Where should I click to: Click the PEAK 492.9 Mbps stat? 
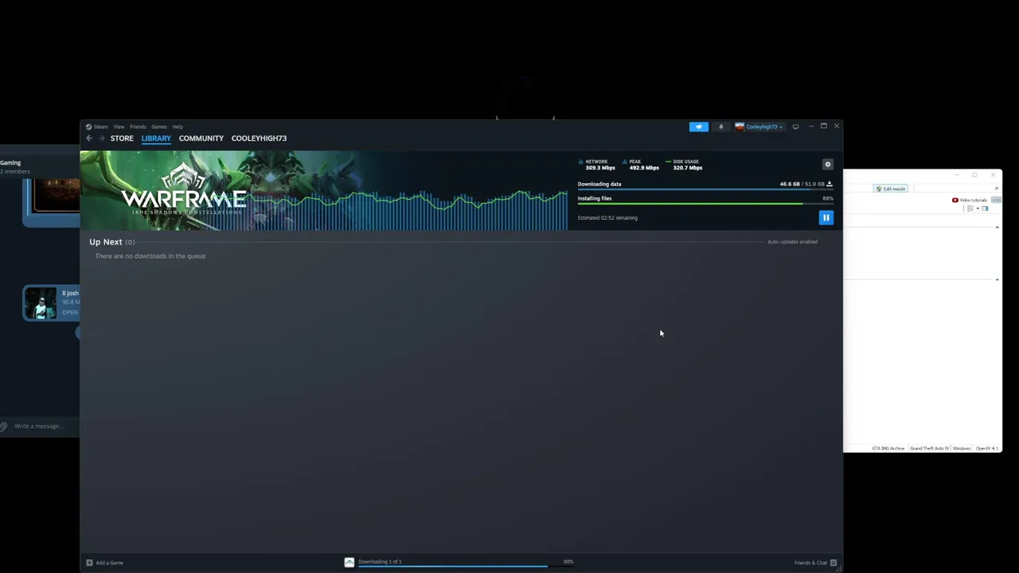pyautogui.click(x=641, y=165)
